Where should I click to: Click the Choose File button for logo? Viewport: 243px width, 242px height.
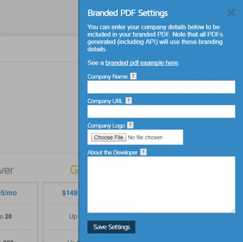108,137
